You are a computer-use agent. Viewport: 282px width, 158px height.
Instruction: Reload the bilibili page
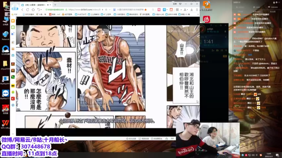27,10
